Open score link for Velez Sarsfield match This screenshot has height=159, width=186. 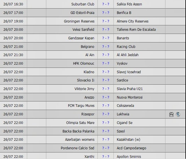[106, 29]
